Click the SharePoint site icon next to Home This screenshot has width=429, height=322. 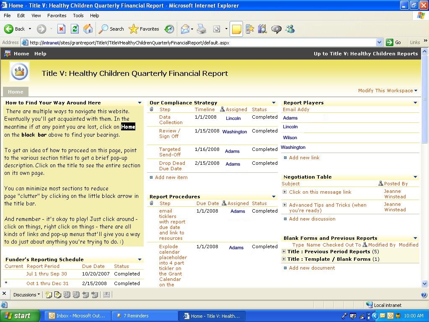pos(8,54)
